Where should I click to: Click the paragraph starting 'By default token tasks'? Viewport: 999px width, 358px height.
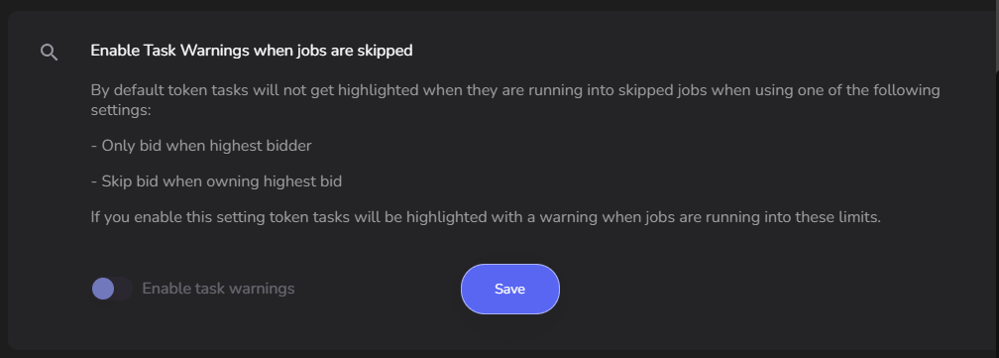(515, 99)
